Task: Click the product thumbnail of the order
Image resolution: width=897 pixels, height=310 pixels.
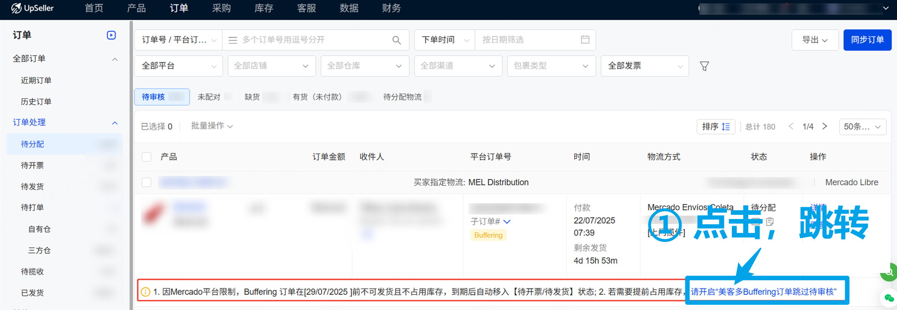Action: pyautogui.click(x=154, y=213)
